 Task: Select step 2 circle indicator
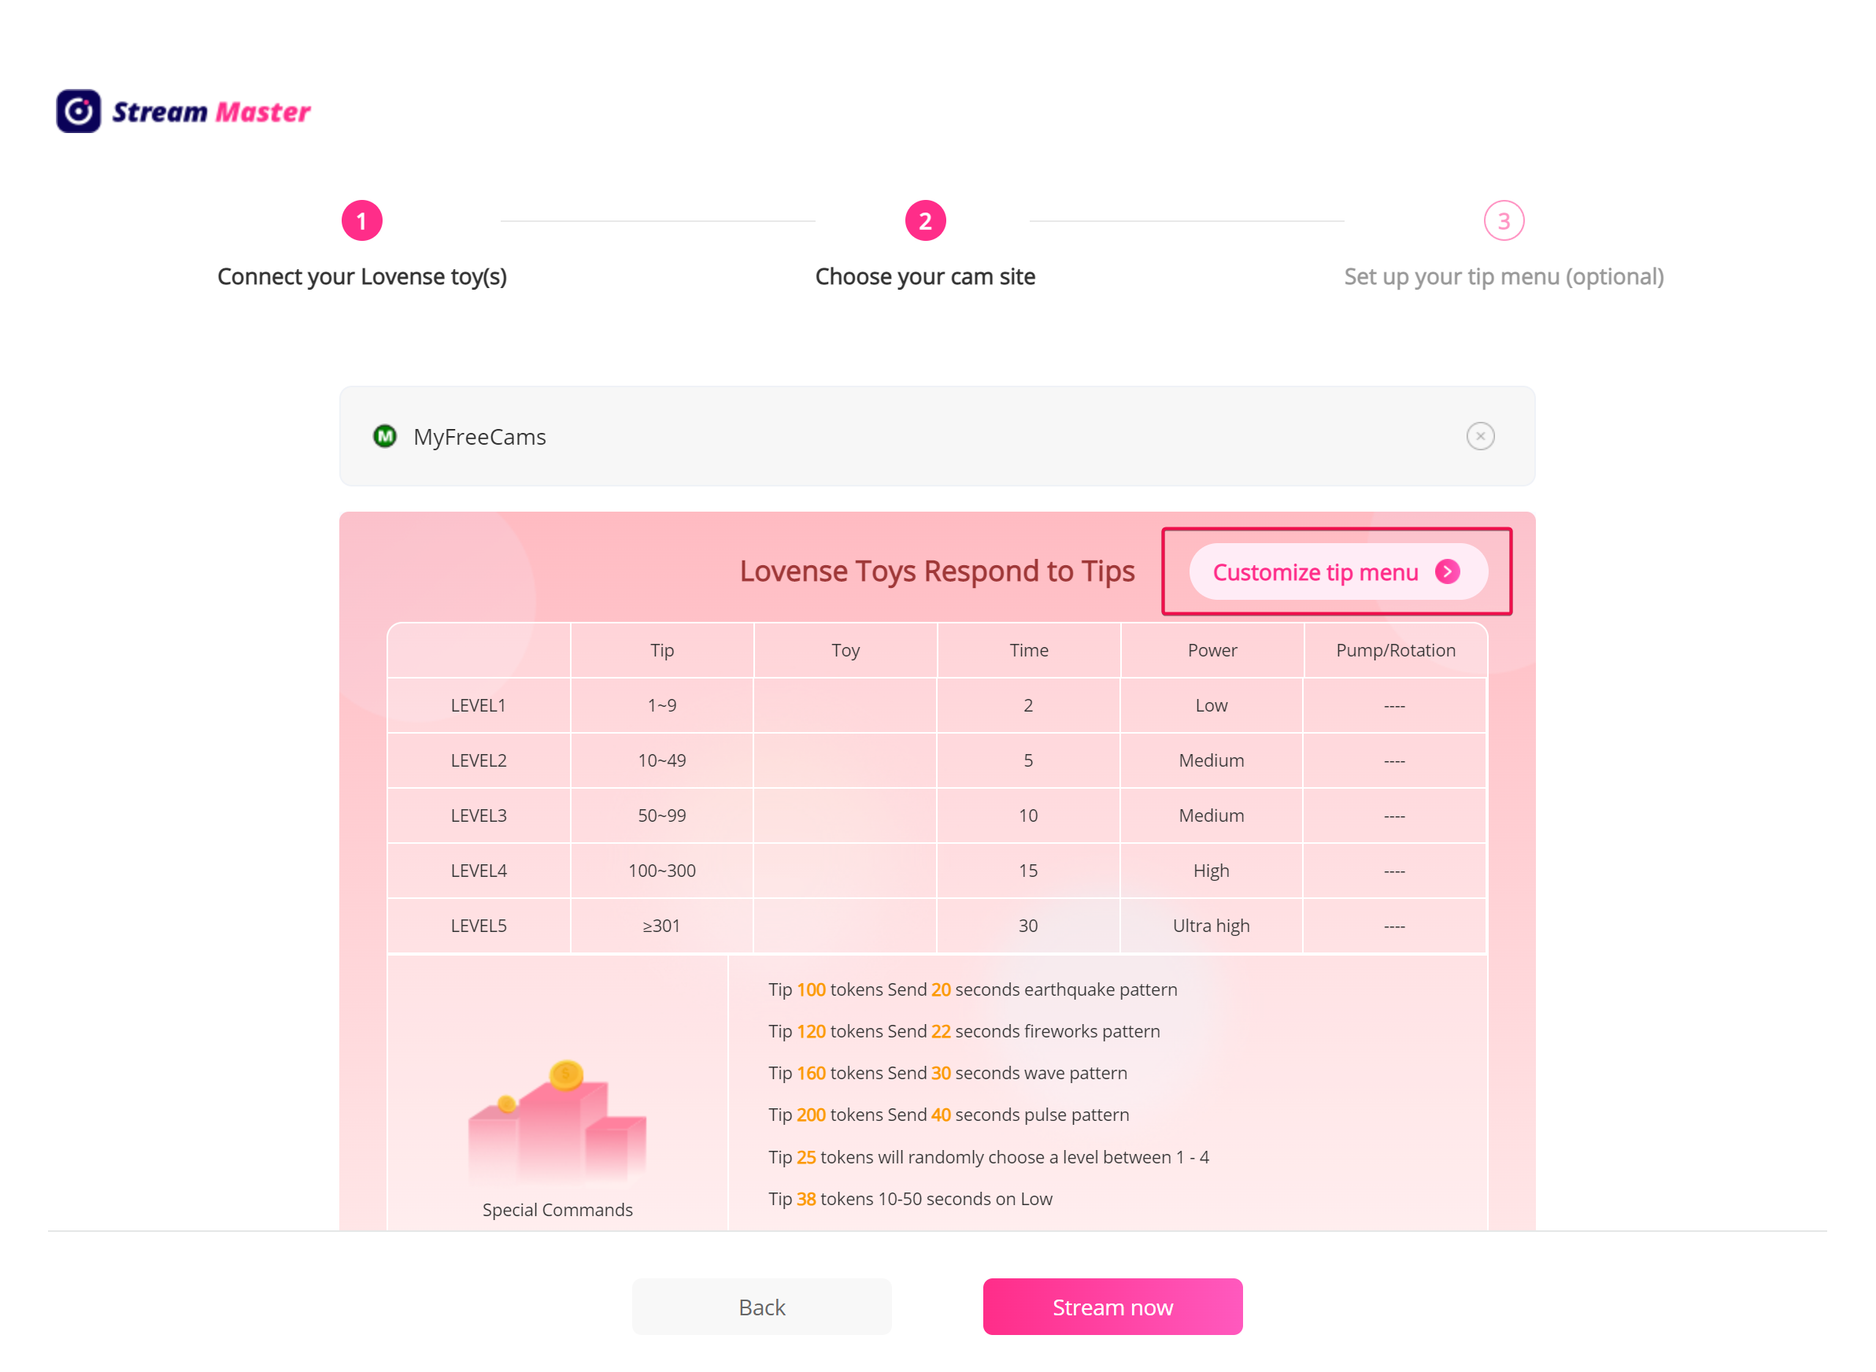tap(925, 221)
